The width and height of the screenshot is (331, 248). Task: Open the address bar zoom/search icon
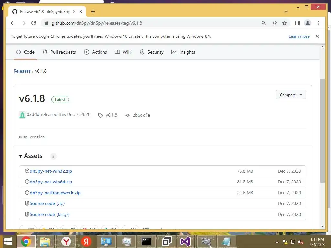[x=264, y=23]
